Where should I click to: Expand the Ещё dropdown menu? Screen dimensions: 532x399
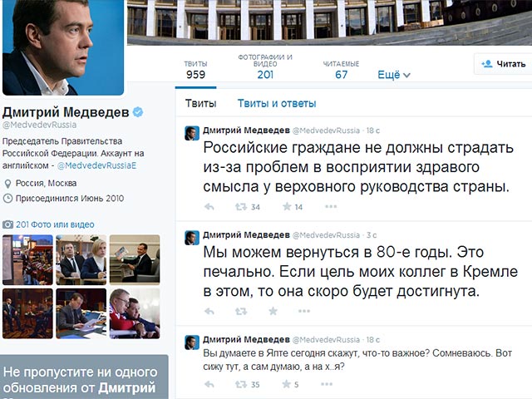pos(394,75)
